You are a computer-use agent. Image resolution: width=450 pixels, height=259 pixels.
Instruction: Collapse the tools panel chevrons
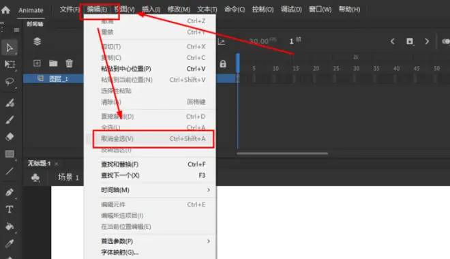2,22
